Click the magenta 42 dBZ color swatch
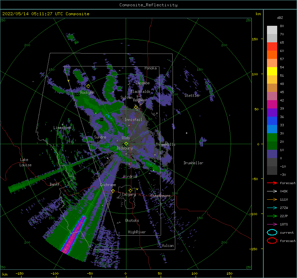This screenshot has height=278, width=297. (x=272, y=104)
